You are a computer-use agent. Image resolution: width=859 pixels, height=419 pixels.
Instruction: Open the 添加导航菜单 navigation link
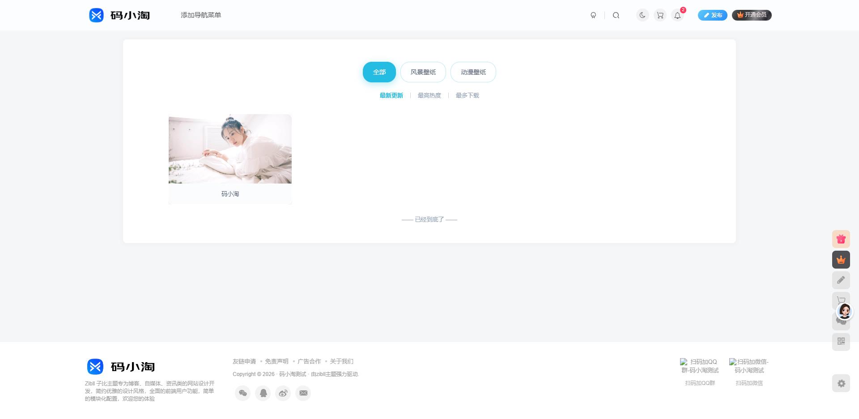(x=201, y=15)
